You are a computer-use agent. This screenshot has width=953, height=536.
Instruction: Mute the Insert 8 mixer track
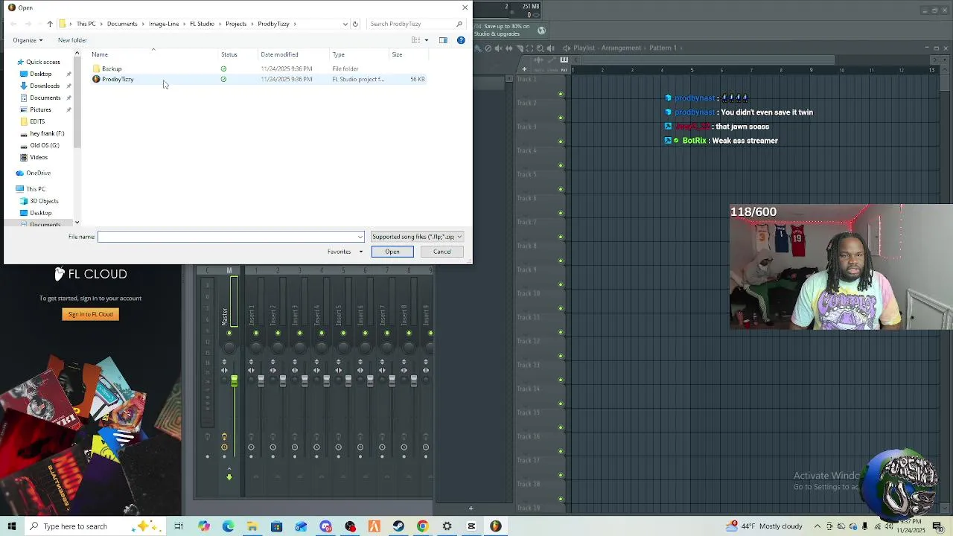pyautogui.click(x=409, y=333)
